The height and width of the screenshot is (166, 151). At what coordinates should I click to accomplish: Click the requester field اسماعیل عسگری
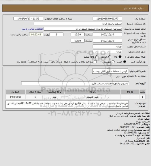83,29
